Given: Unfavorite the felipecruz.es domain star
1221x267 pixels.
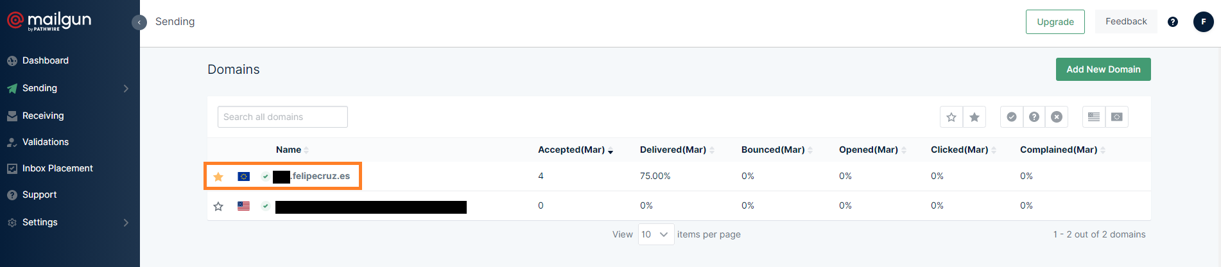Looking at the screenshot, I should click(x=218, y=177).
